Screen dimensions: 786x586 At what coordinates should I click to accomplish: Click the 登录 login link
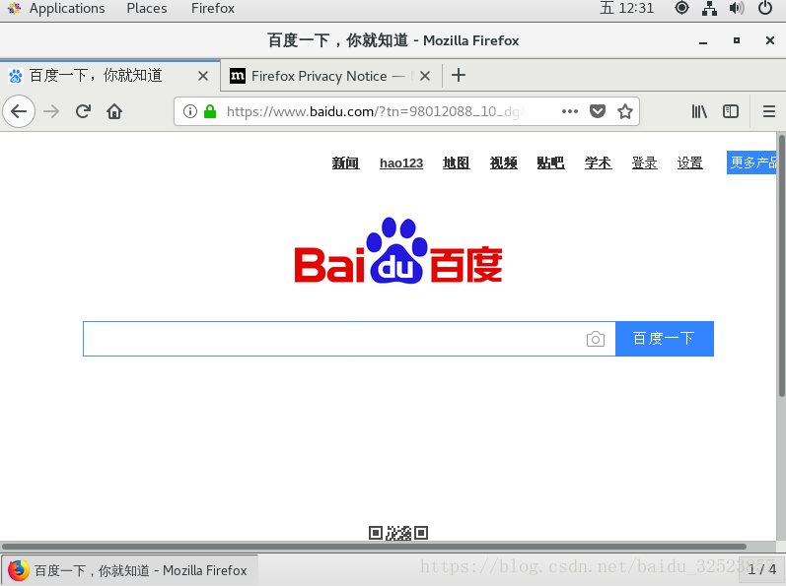644,163
